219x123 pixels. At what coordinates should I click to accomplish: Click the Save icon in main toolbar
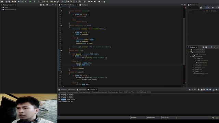7,1
